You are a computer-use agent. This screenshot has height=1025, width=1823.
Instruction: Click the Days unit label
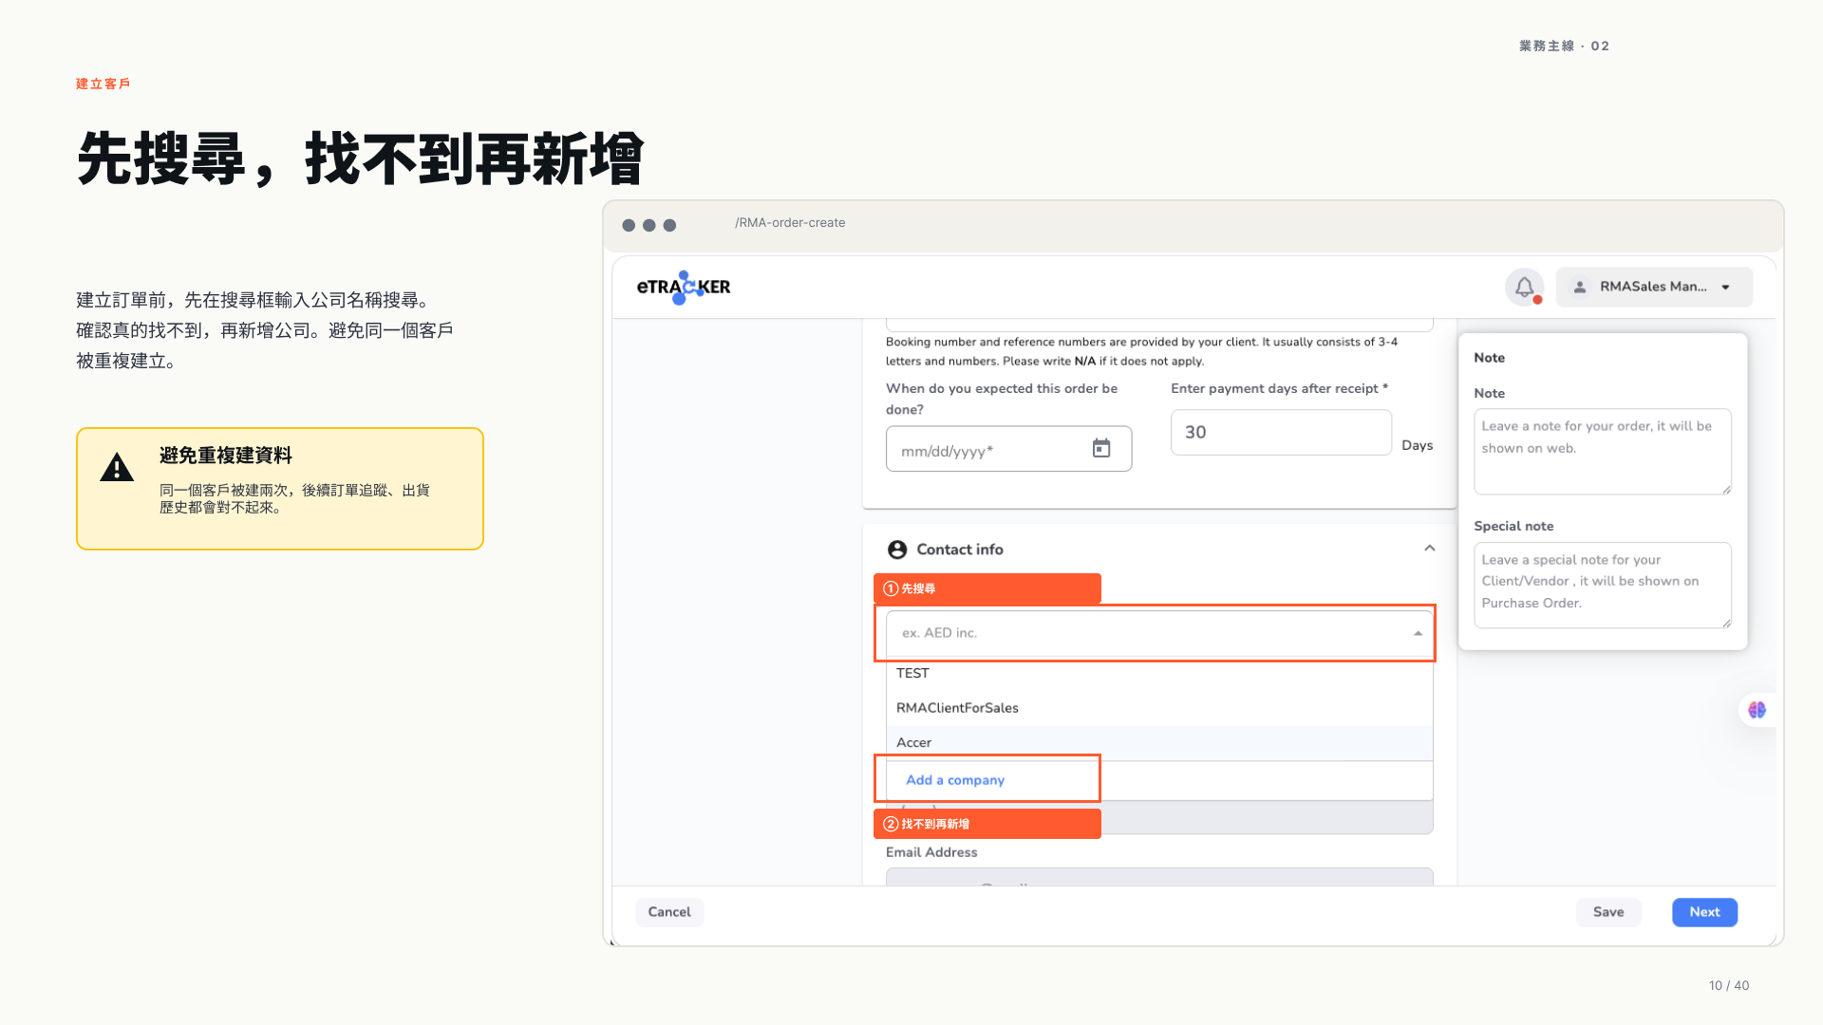(1417, 445)
